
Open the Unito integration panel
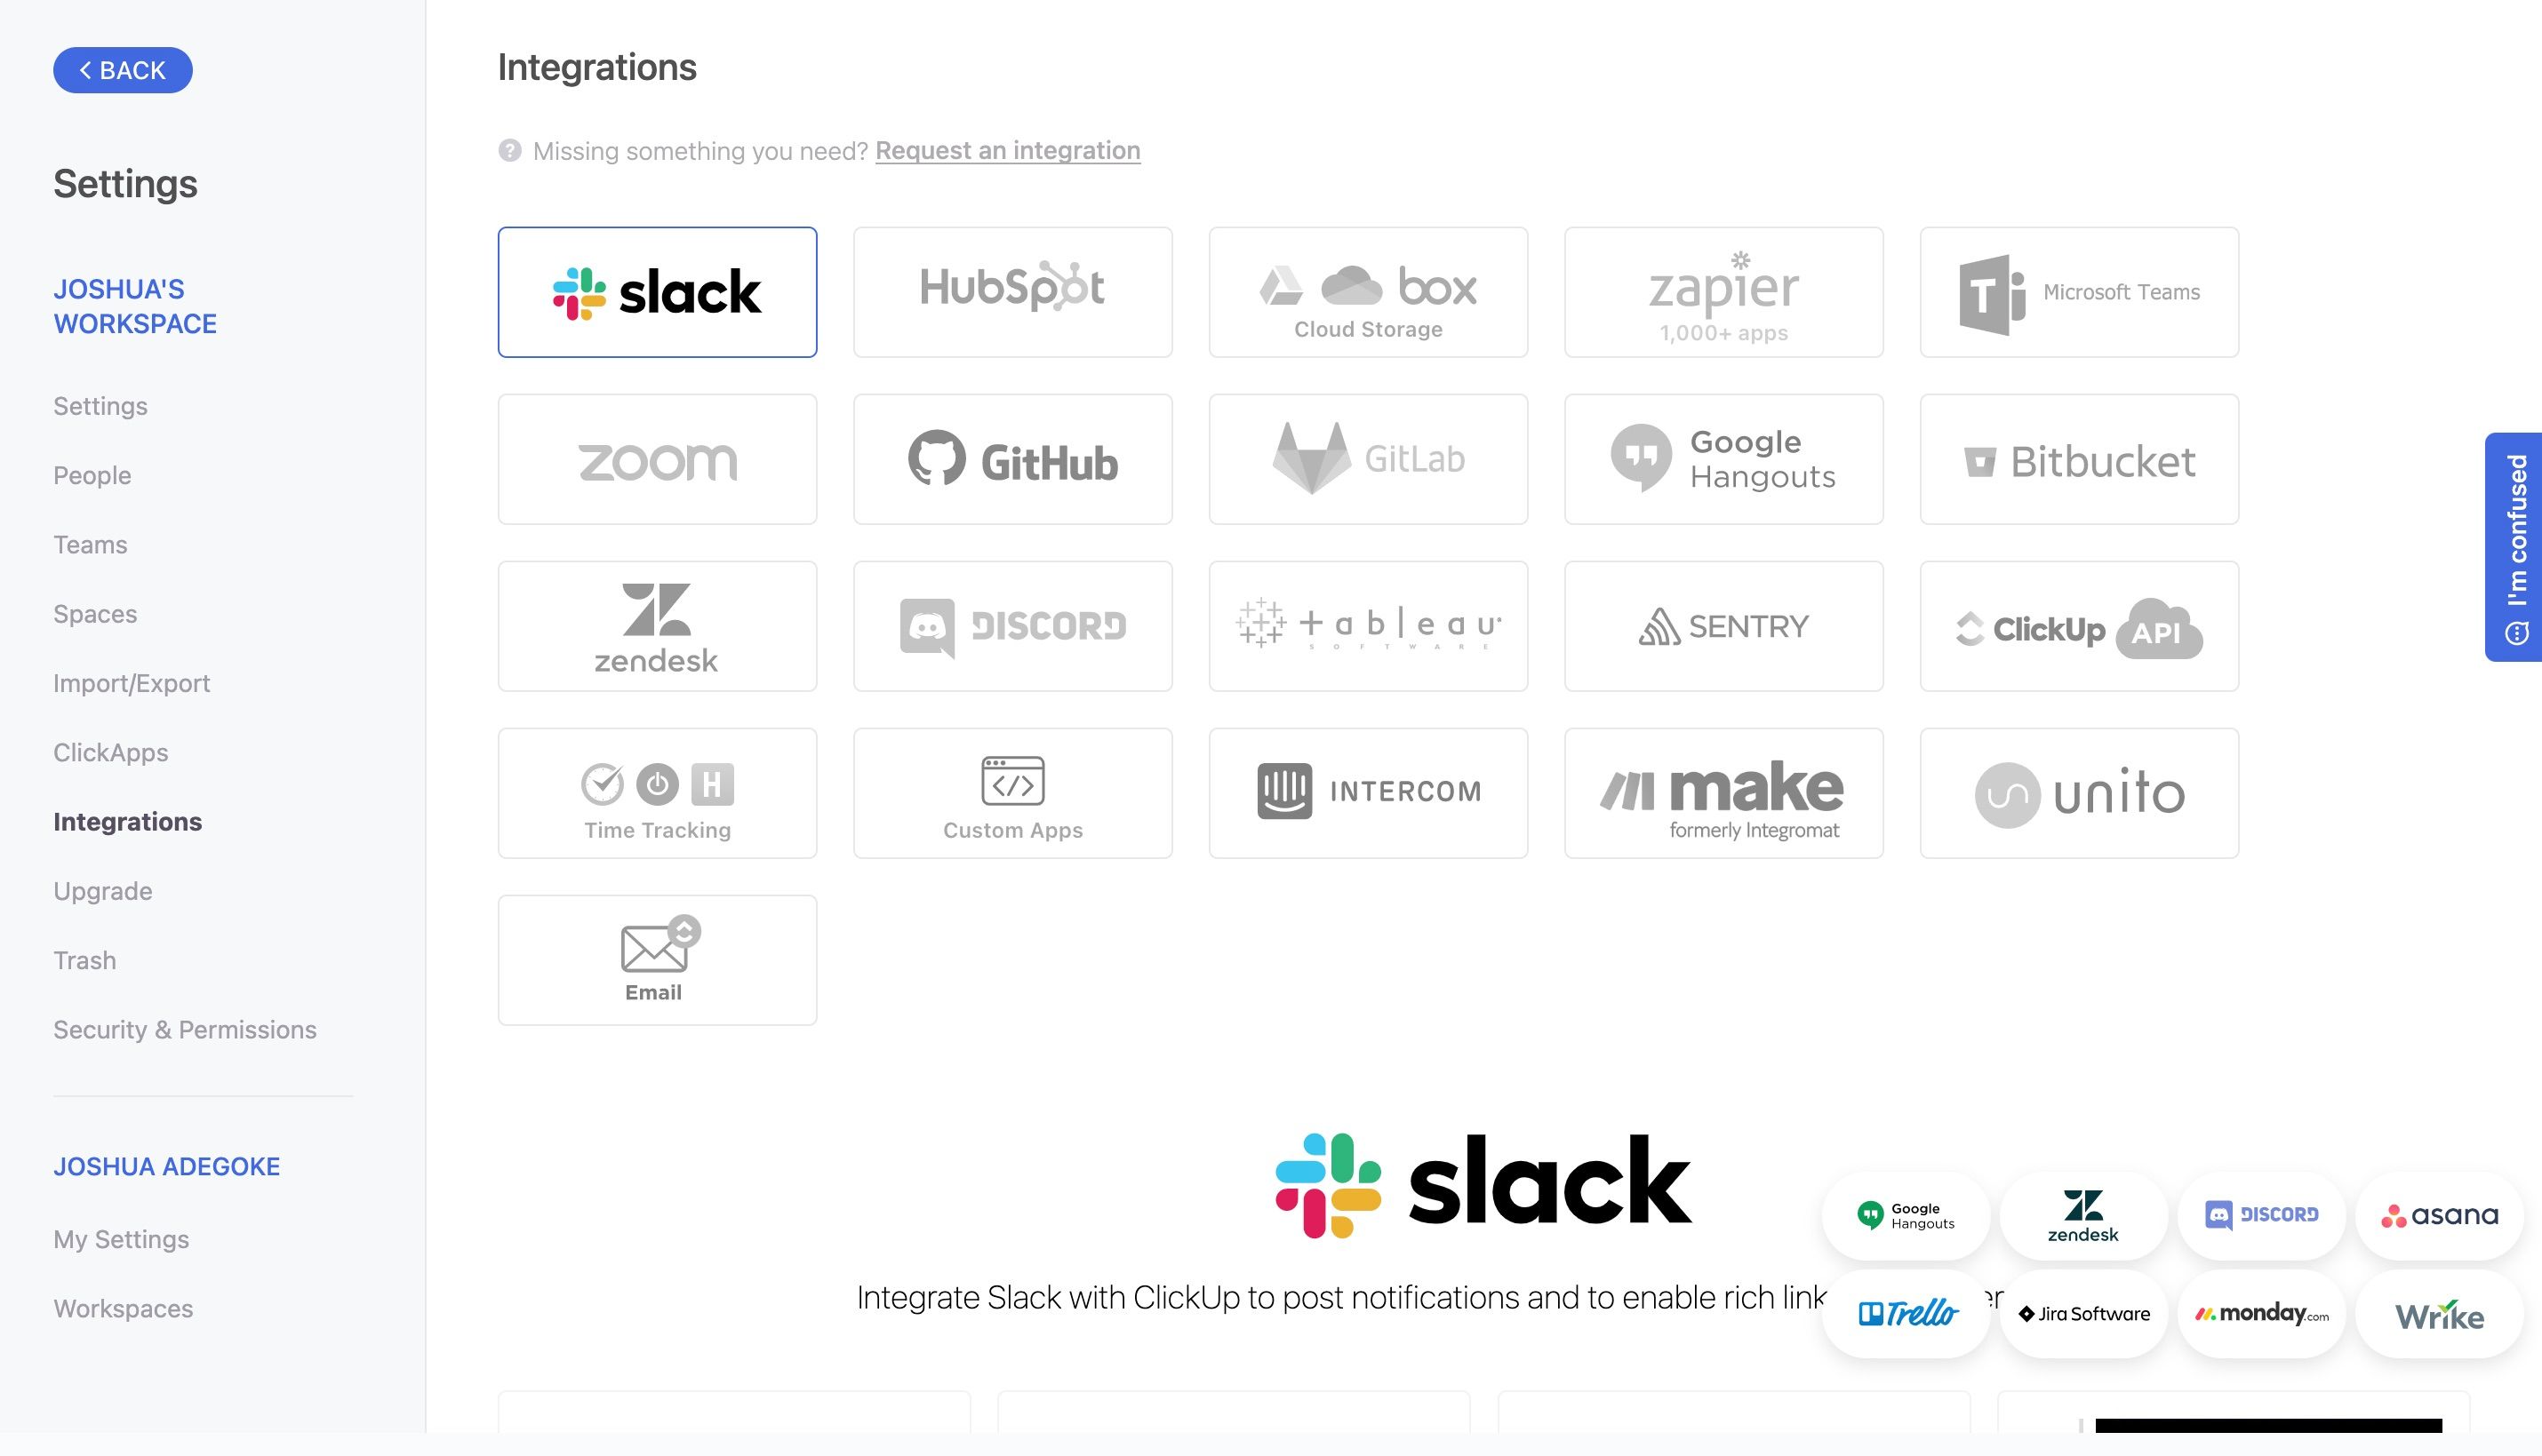tap(2079, 792)
